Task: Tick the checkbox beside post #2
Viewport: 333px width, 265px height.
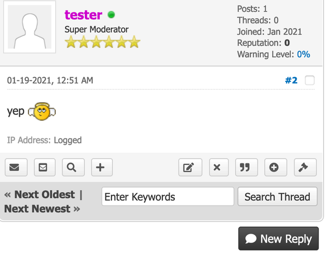Action: click(310, 80)
